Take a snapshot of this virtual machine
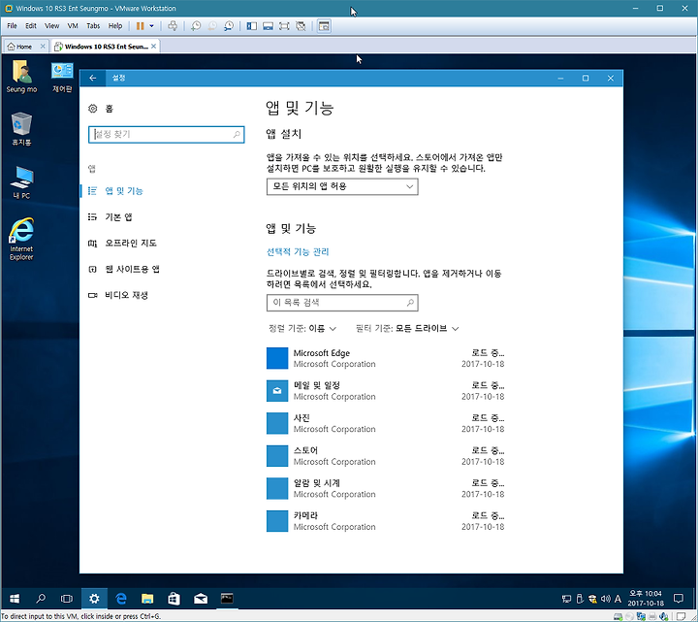698x622 pixels. coord(196,26)
